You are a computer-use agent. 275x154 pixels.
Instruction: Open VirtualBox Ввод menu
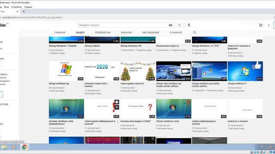tap(6, 7)
